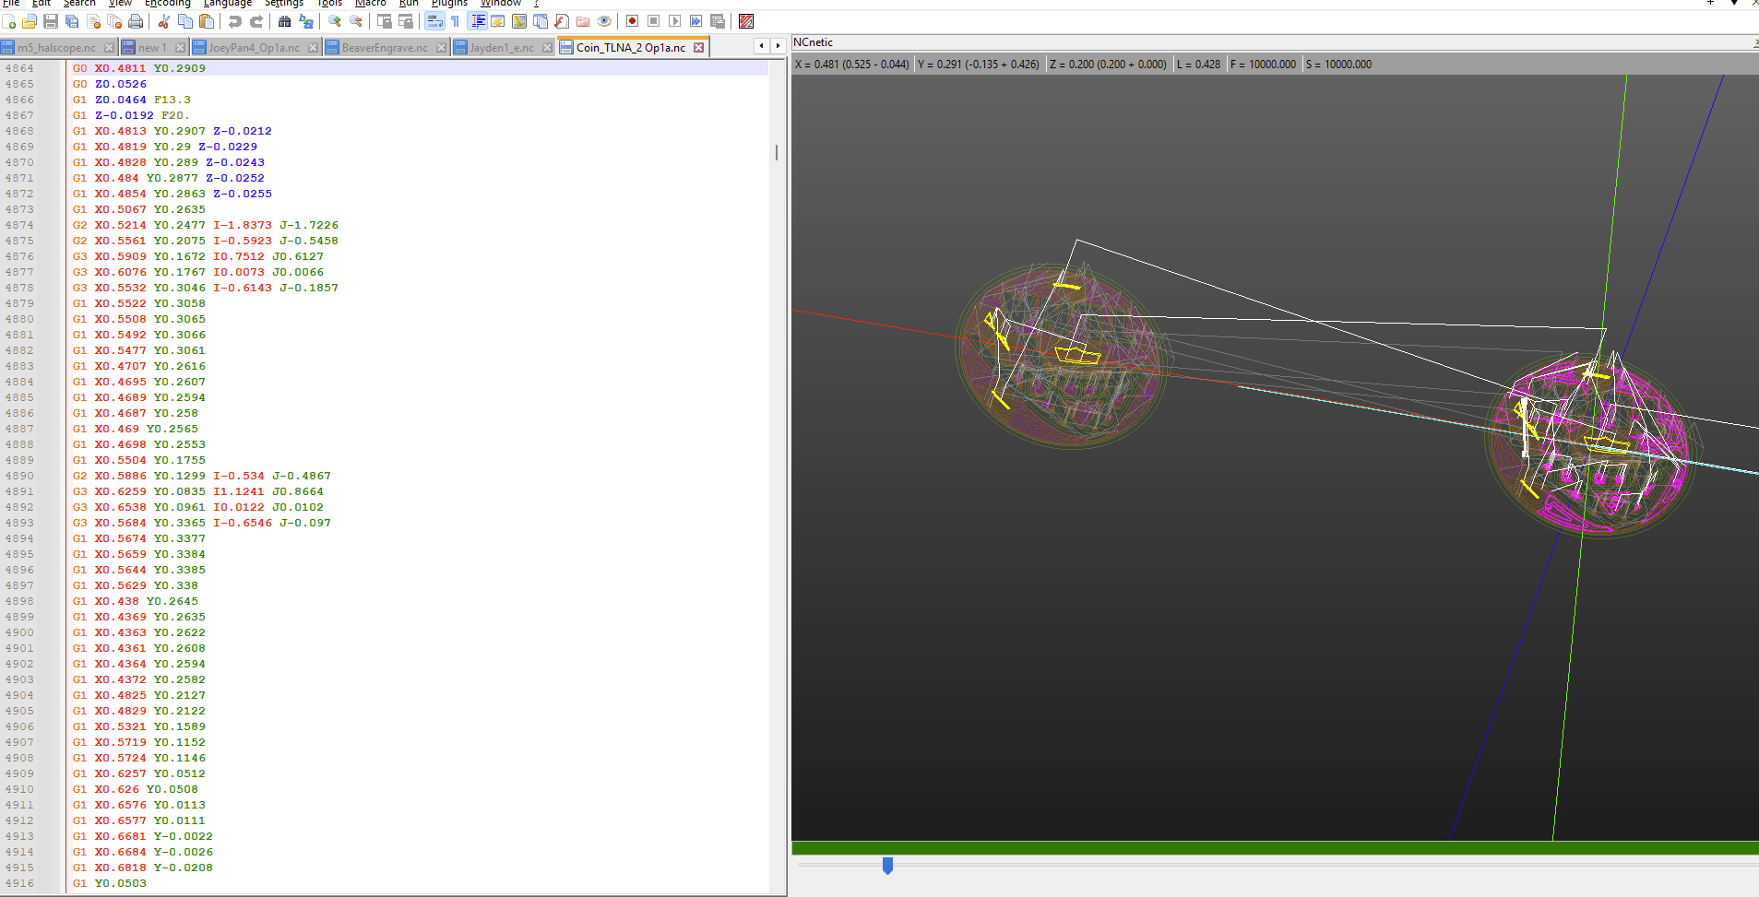The image size is (1759, 897).
Task: Click the NCnetic red striped plugin icon
Action: click(x=746, y=21)
